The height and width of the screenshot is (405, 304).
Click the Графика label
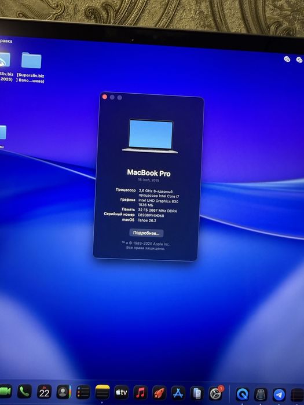point(128,200)
